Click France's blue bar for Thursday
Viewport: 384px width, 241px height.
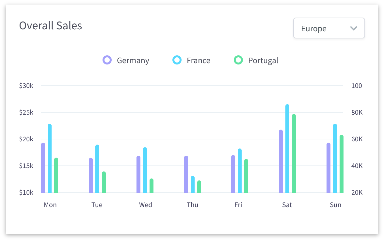193,184
